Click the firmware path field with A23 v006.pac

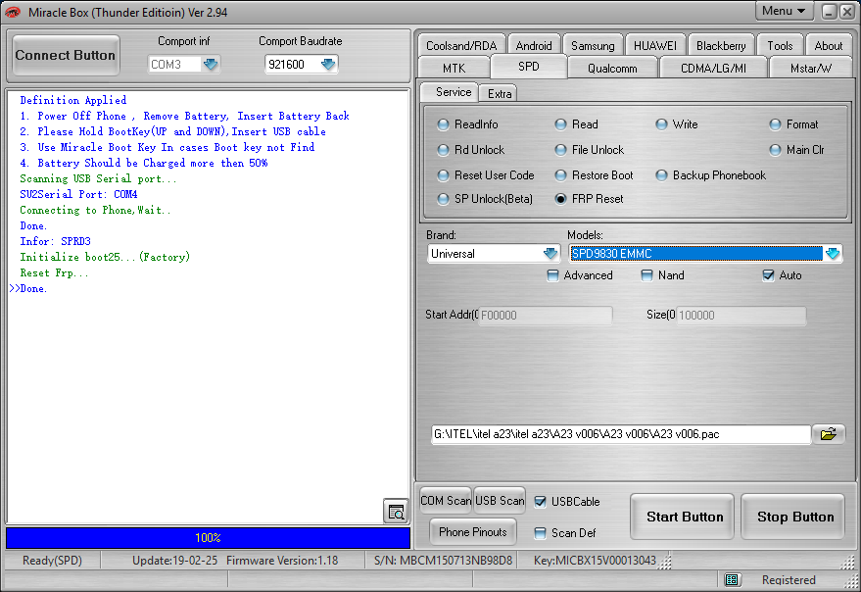621,433
